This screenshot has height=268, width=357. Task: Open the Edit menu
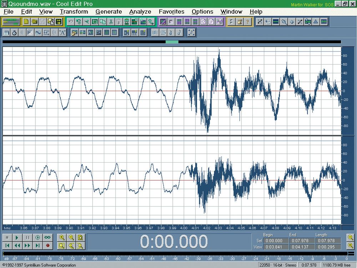[26, 12]
